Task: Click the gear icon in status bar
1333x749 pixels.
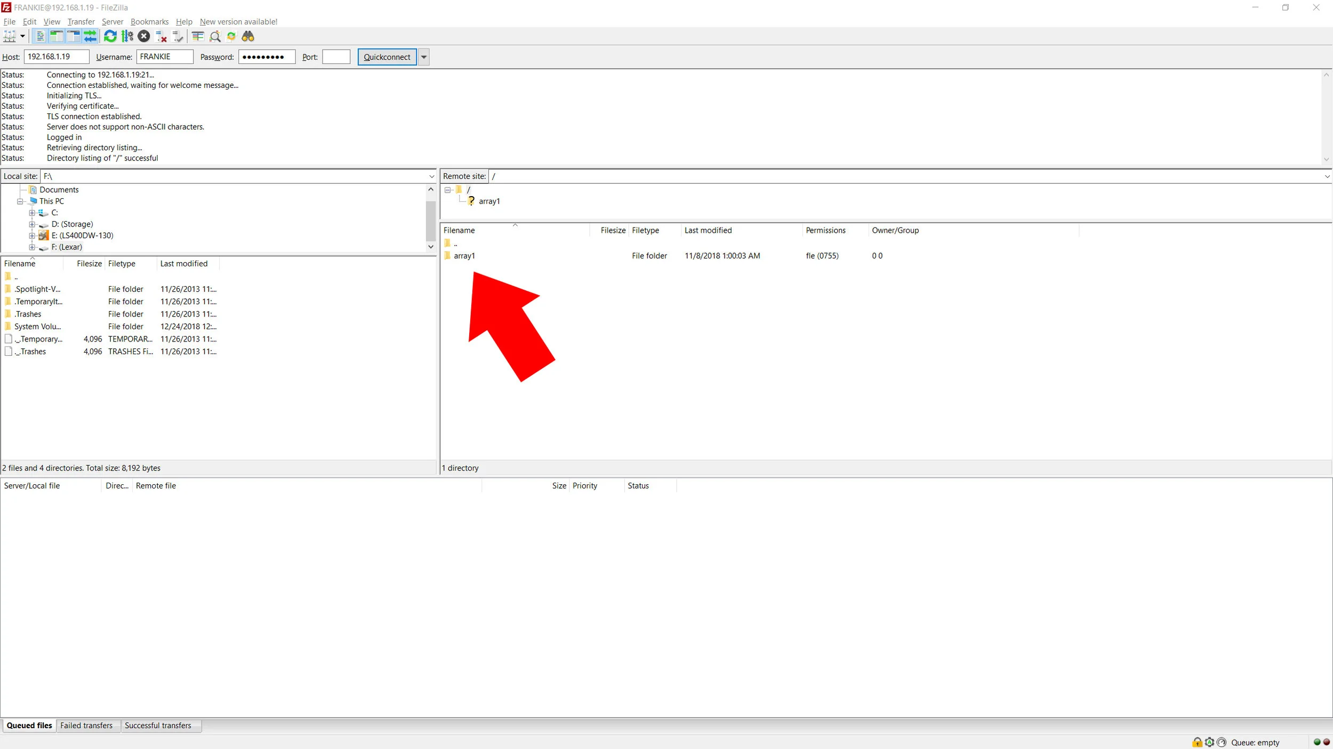Action: coord(1209,742)
